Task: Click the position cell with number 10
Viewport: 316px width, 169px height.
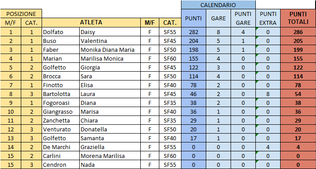Action: (x=11, y=111)
